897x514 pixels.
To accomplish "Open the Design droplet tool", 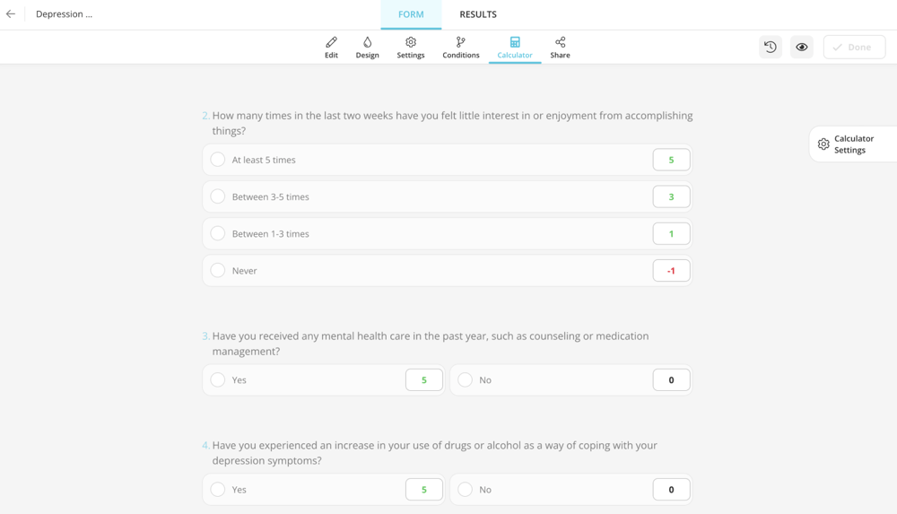I will [367, 47].
